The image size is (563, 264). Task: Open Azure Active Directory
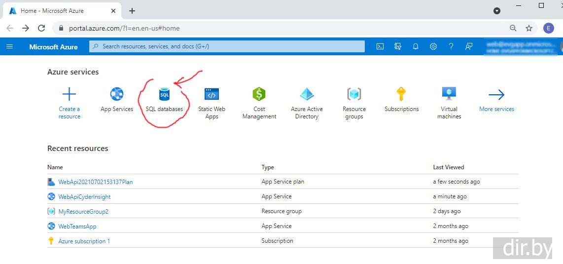[x=307, y=94]
